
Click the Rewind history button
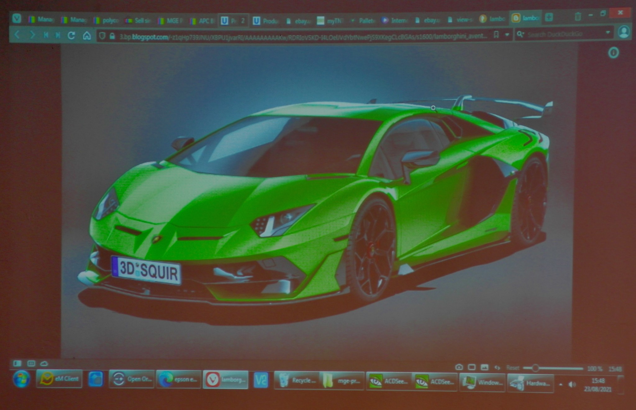click(x=46, y=35)
